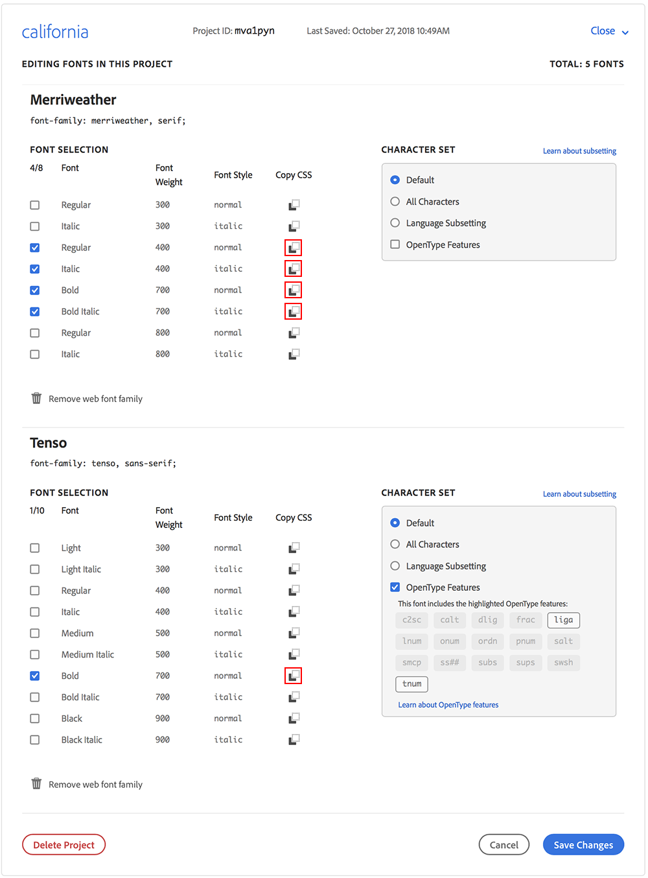The width and height of the screenshot is (648, 878).
Task: Enable OpenType Features for Merriweather
Action: tap(395, 244)
